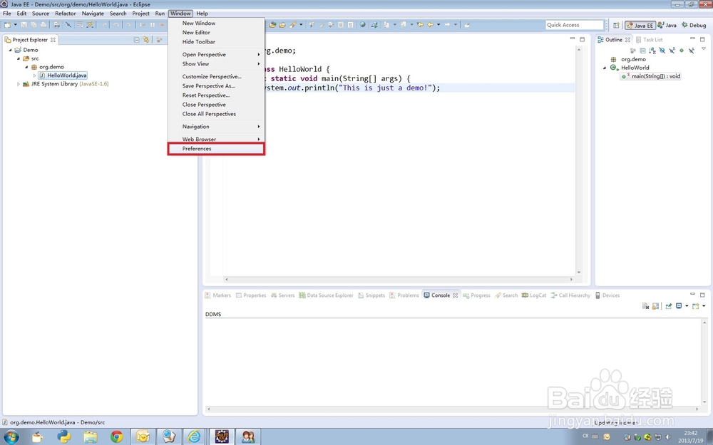Open the Outline view menu triangle
Viewport: 713px width, 445px height.
704,48
